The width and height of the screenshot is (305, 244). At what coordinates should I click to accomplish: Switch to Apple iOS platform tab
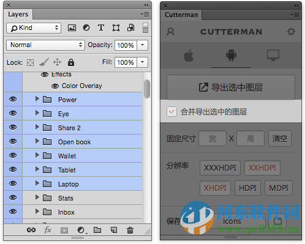click(189, 56)
